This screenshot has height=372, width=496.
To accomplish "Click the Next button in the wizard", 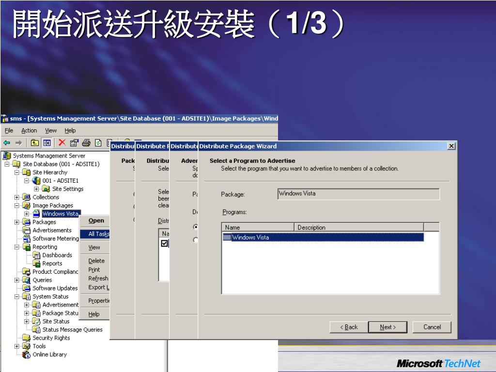I will coord(388,327).
